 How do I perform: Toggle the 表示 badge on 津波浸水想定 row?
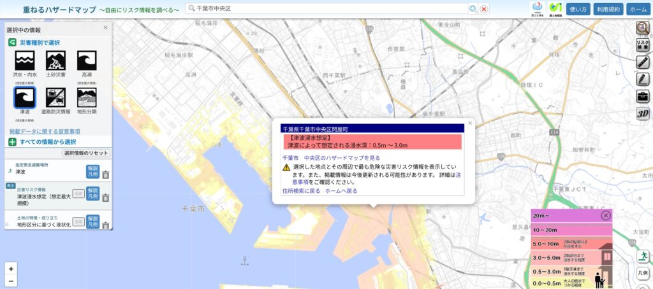11,186
